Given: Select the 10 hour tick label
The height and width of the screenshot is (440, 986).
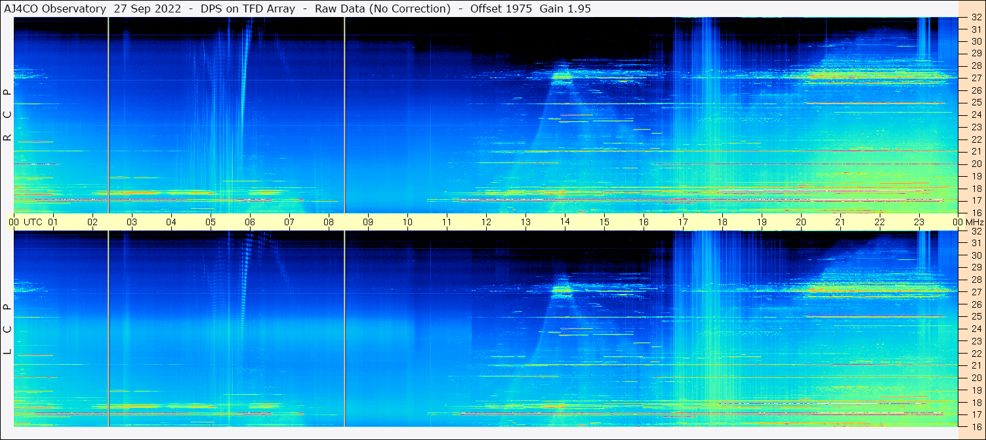Looking at the screenshot, I should 407,222.
